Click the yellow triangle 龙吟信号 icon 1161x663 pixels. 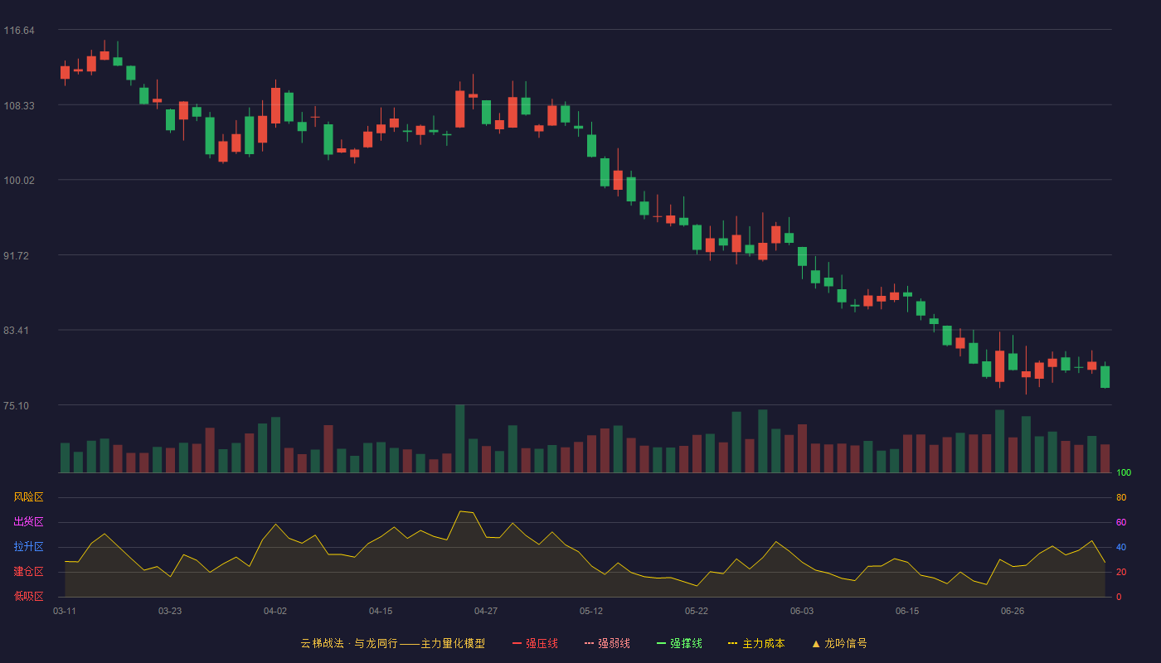[x=816, y=643]
